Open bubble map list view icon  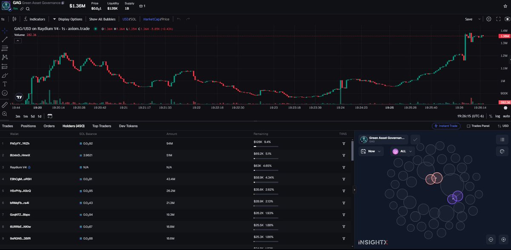[502, 140]
